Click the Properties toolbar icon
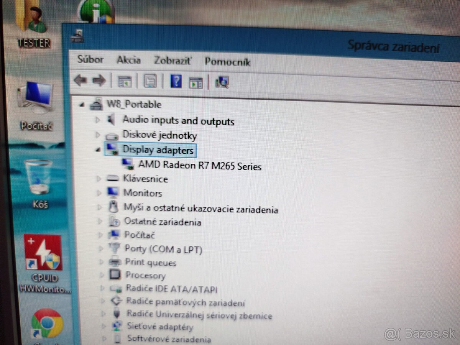Viewport: 460px width, 345px height. pos(150,81)
